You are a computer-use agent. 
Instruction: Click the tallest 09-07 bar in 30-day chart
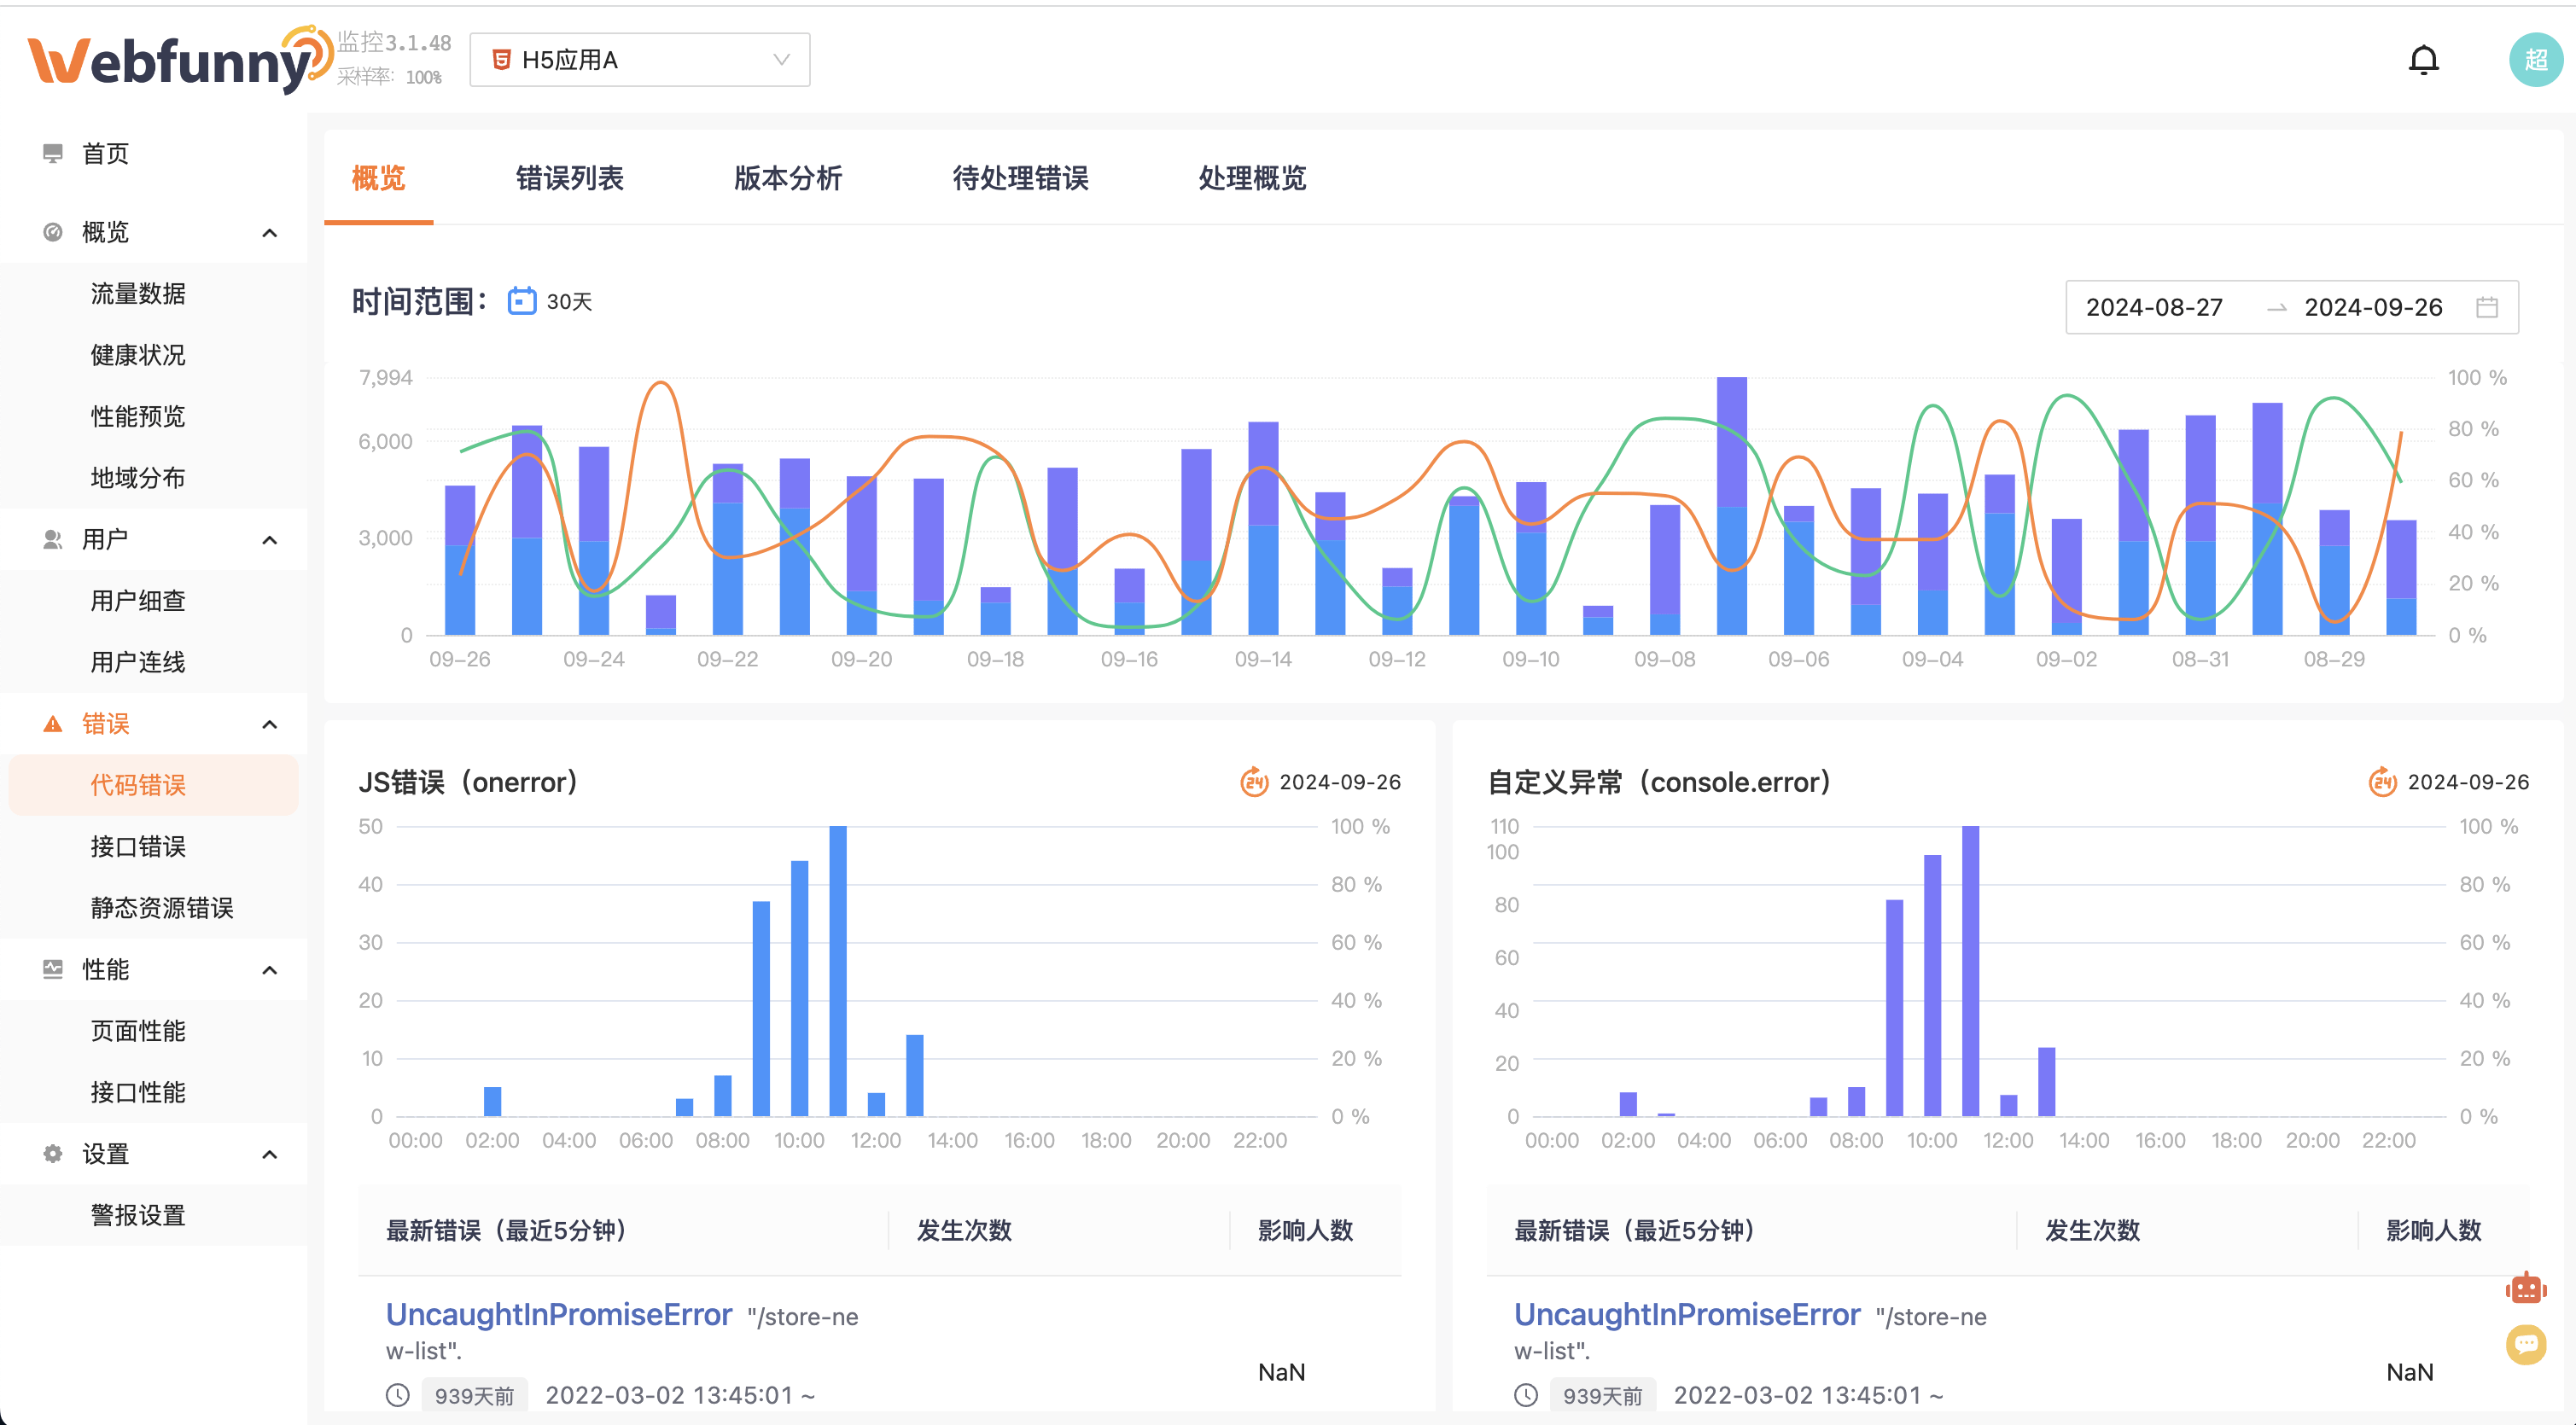(x=1731, y=505)
